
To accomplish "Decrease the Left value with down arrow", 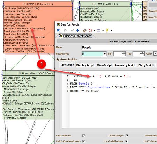I will pos(124,55).
